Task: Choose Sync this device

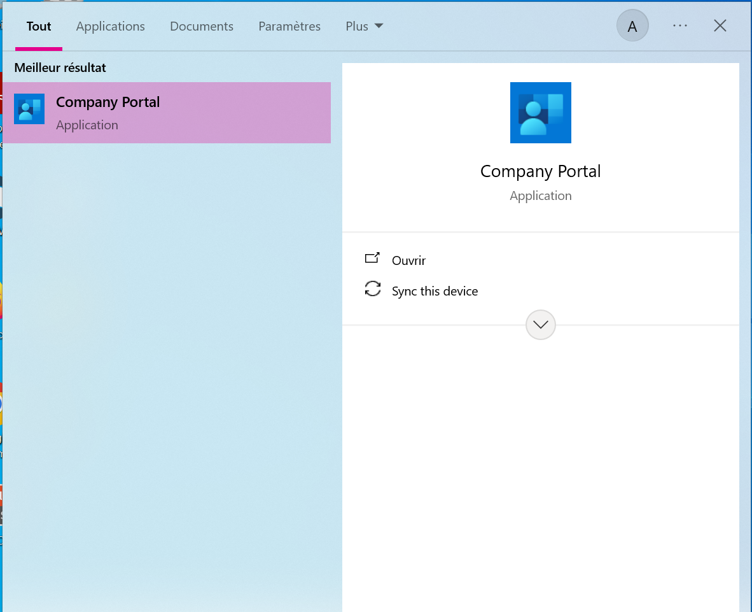Action: point(435,291)
